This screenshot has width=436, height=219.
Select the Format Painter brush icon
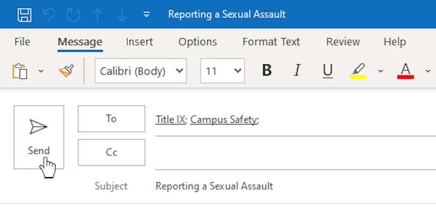point(66,71)
